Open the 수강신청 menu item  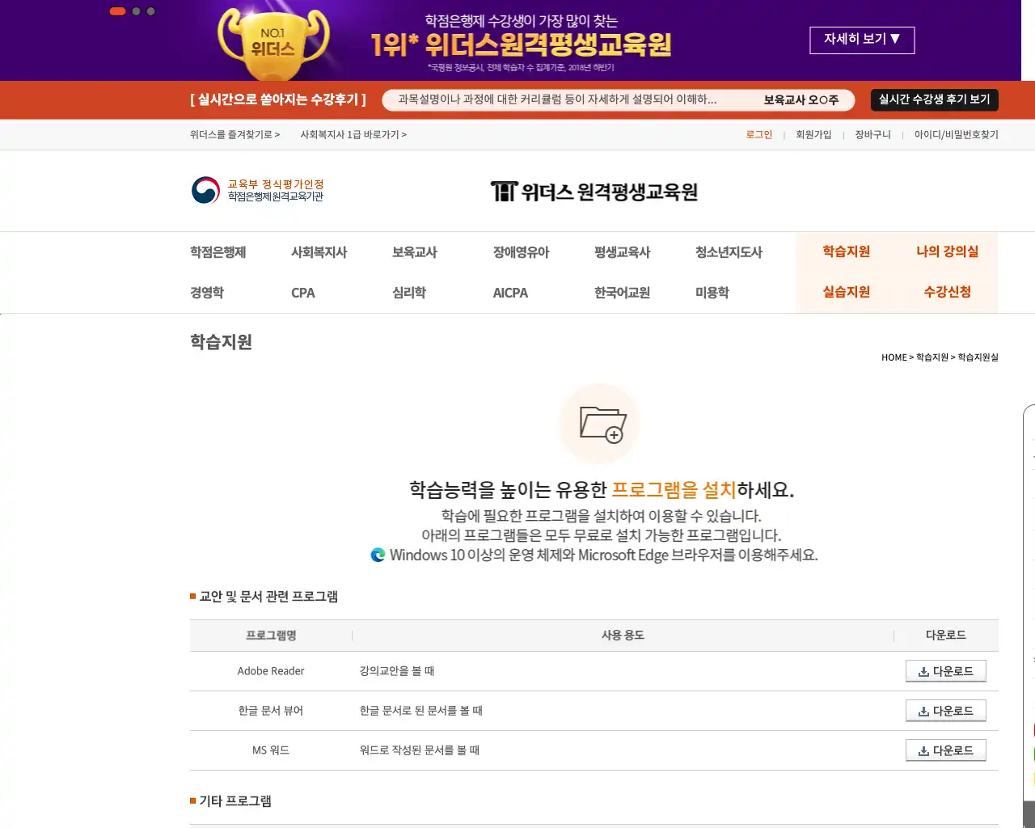(947, 292)
